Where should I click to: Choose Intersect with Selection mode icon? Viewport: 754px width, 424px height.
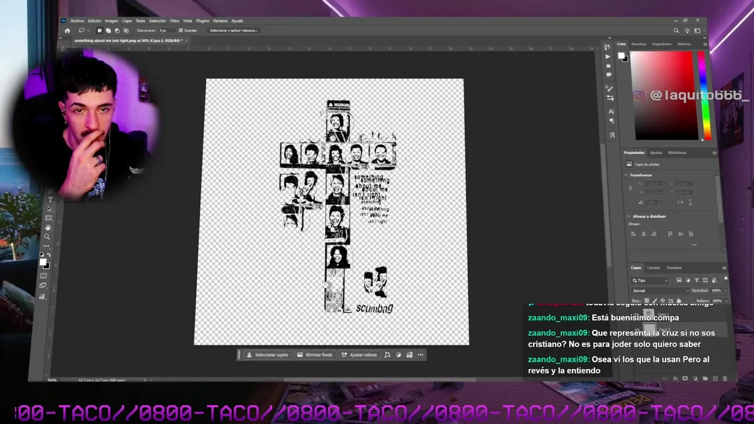pos(126,31)
